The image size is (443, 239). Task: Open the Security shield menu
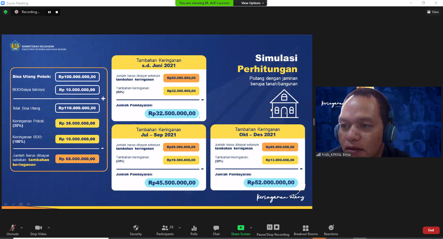tap(136, 230)
